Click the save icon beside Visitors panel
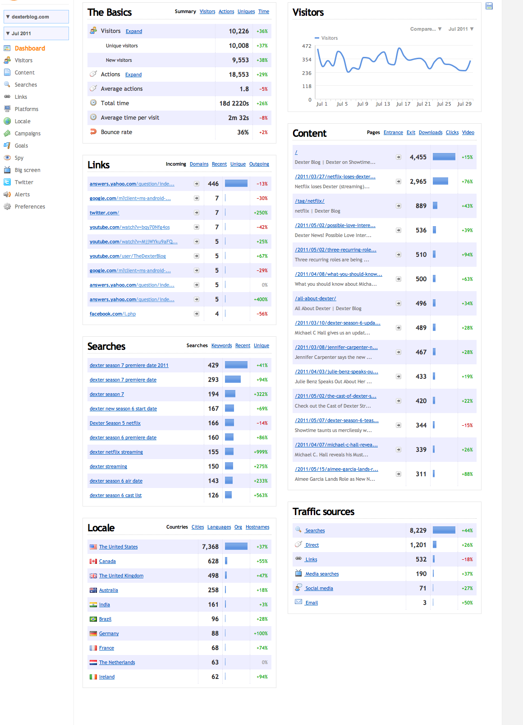 point(489,6)
